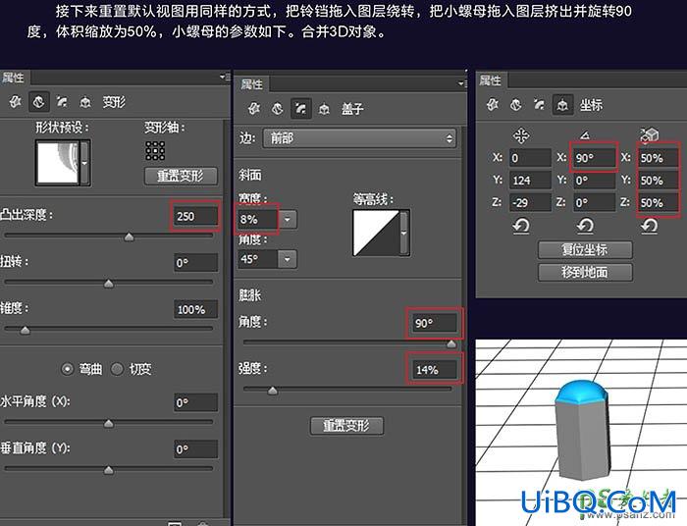Click the 锥度 taper slider handle
687x526 pixels.
point(25,331)
